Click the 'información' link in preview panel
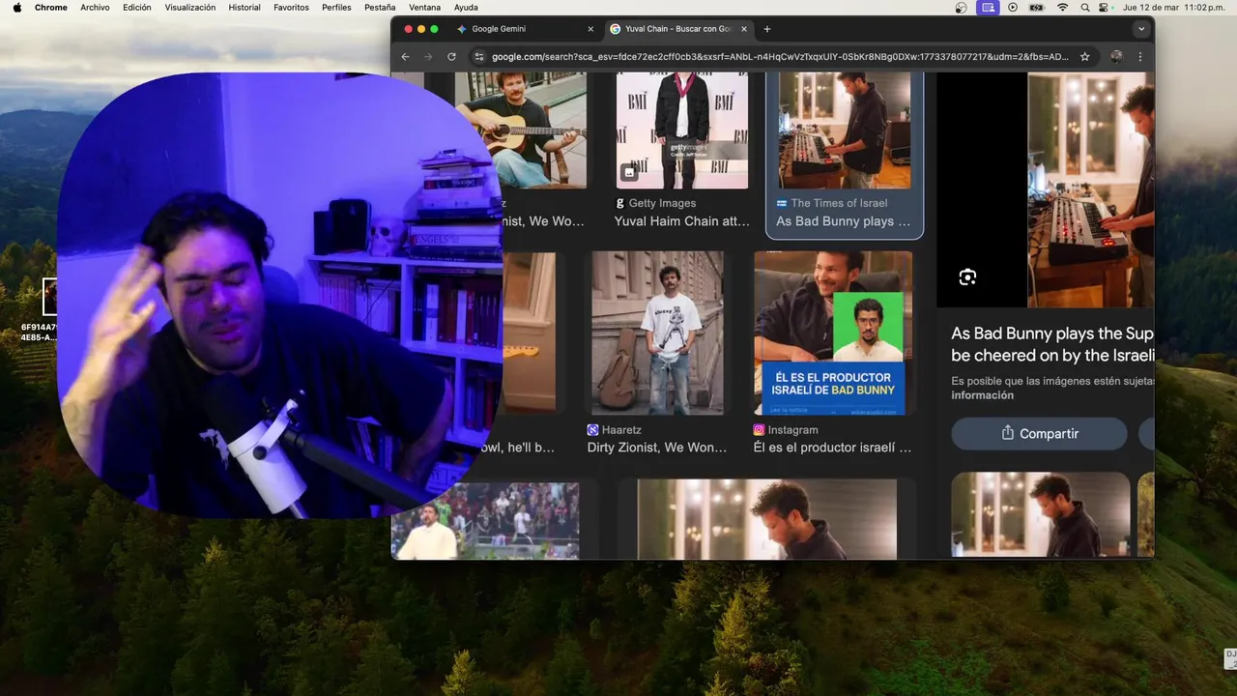 pyautogui.click(x=983, y=395)
